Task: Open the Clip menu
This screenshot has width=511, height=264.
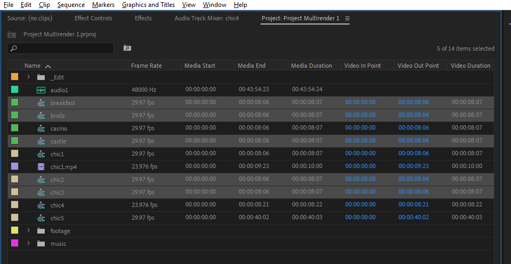Action: [44, 5]
